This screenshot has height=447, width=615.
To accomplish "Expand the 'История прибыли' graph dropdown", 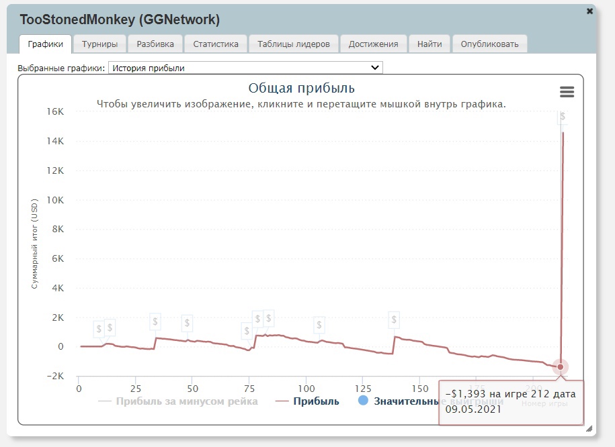I will pyautogui.click(x=245, y=68).
